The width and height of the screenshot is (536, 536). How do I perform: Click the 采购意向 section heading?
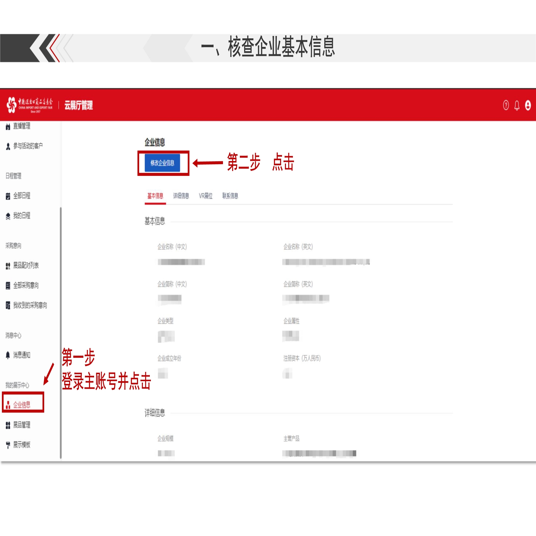coord(14,246)
